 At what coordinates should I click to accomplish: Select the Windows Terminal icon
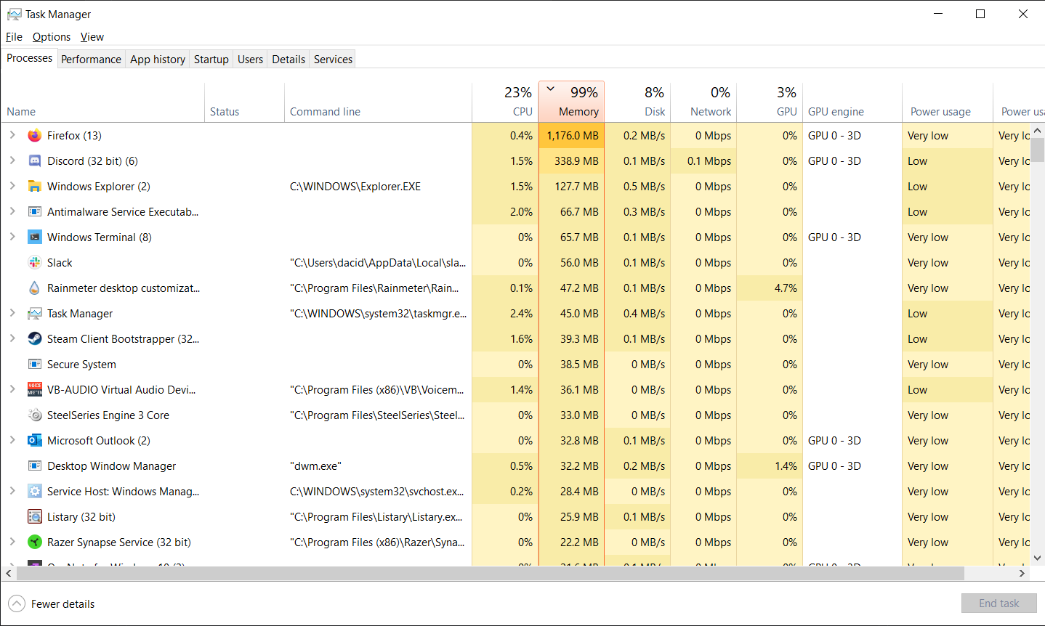tap(34, 237)
